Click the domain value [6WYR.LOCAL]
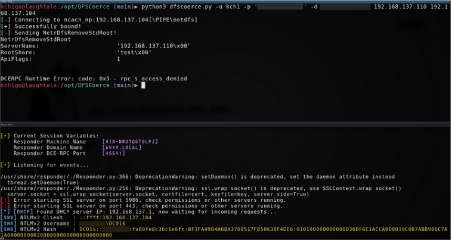 [x=122, y=147]
